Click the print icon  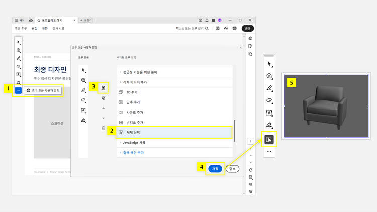[x=235, y=28]
